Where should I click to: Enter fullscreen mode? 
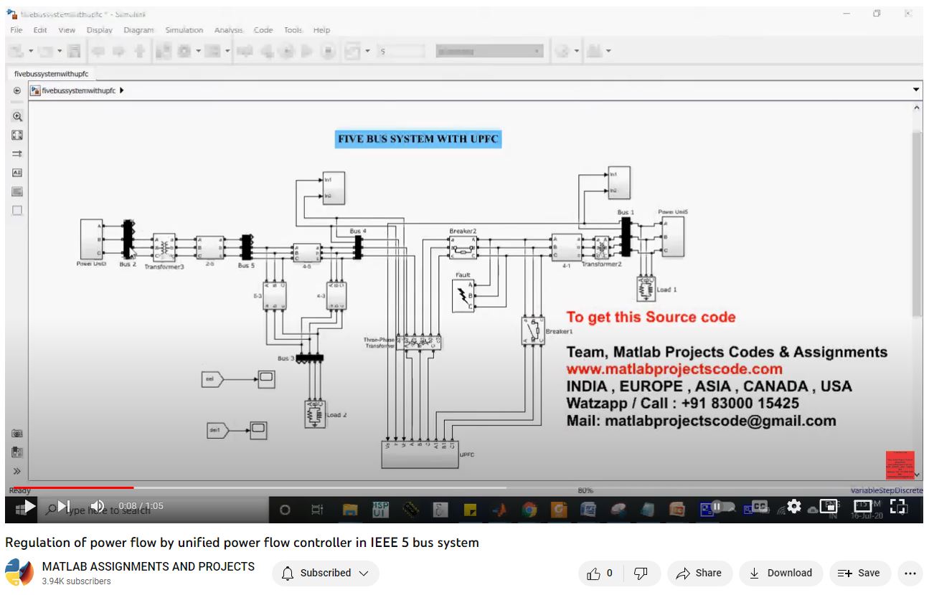(898, 506)
